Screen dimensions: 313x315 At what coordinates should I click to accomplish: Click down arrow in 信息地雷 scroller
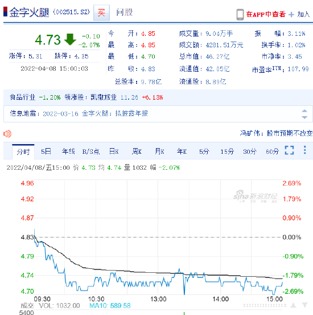pyautogui.click(x=304, y=117)
